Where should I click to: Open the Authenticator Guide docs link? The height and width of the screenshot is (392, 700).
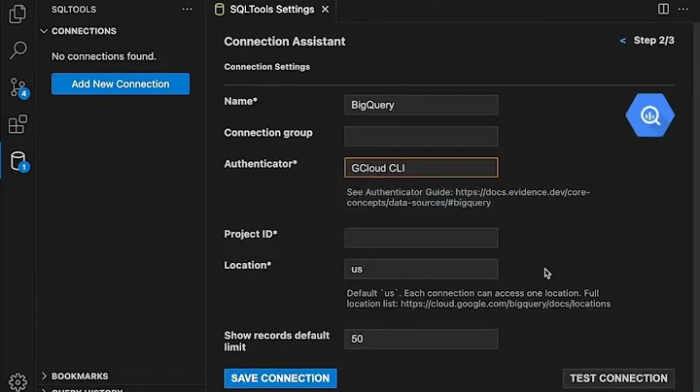click(x=469, y=197)
